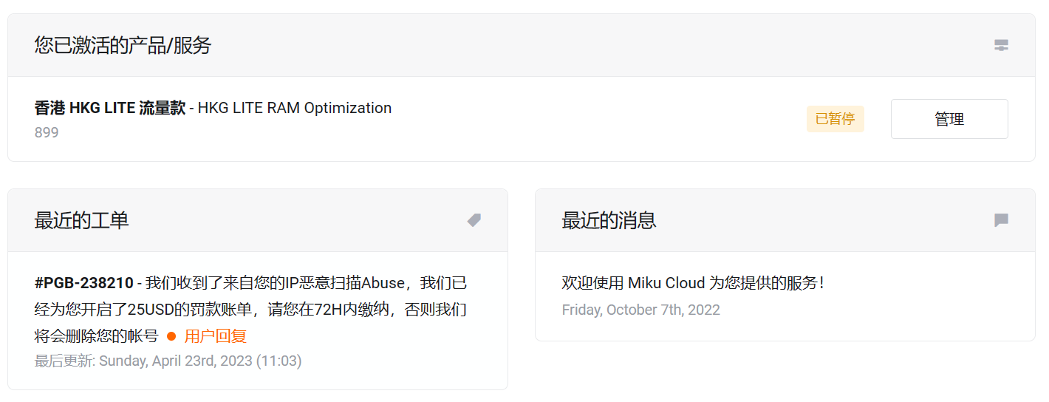The image size is (1049, 402).
Task: Open ticket #PGB-238210
Action: click(x=83, y=283)
